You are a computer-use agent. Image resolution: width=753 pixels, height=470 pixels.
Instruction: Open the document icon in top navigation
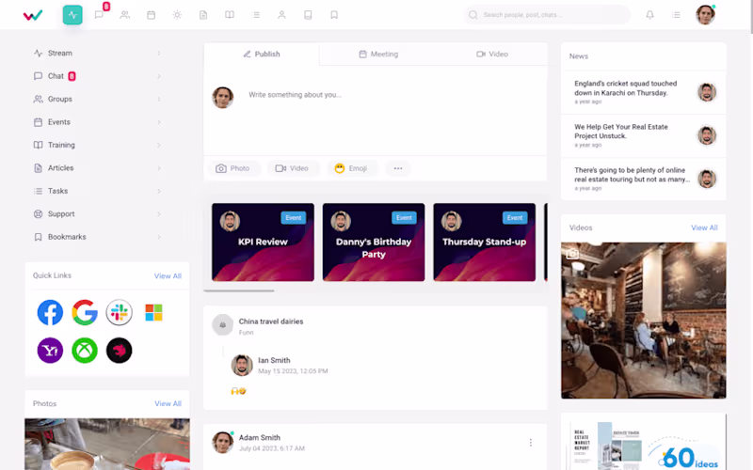point(203,15)
